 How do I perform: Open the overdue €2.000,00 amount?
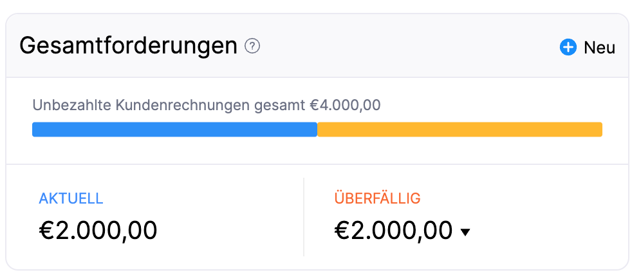tap(393, 231)
